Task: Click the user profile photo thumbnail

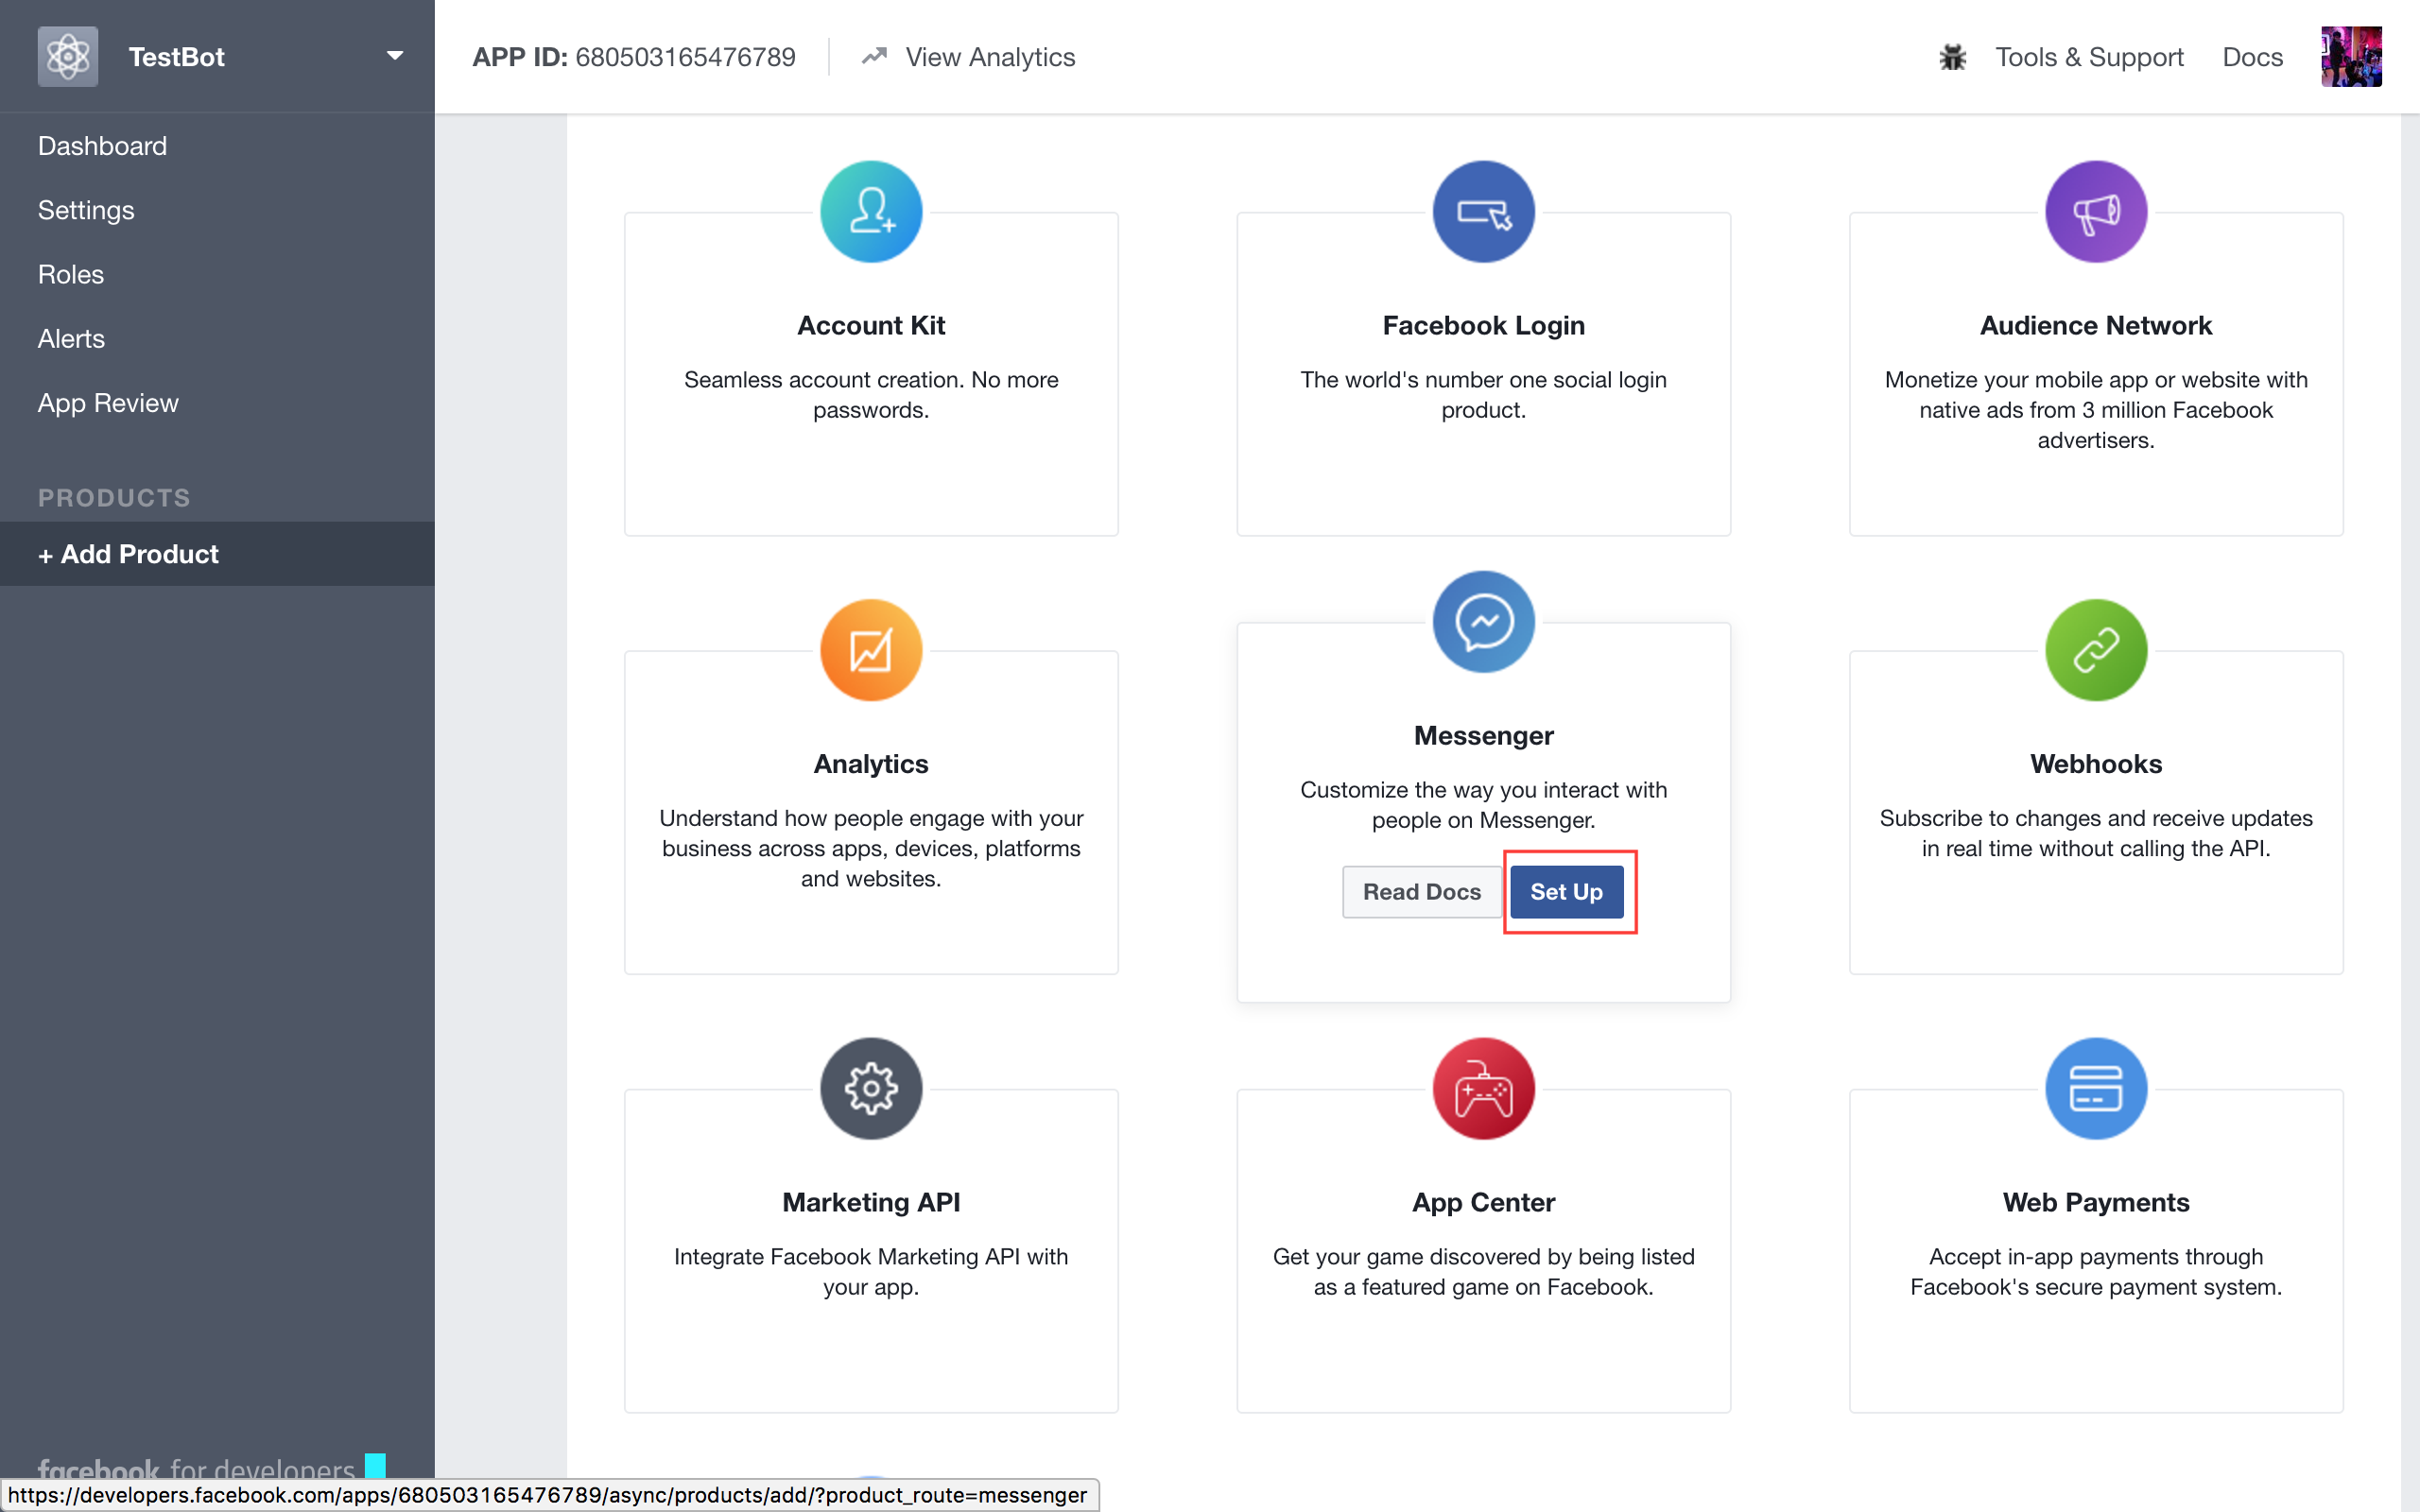Action: [x=2356, y=58]
